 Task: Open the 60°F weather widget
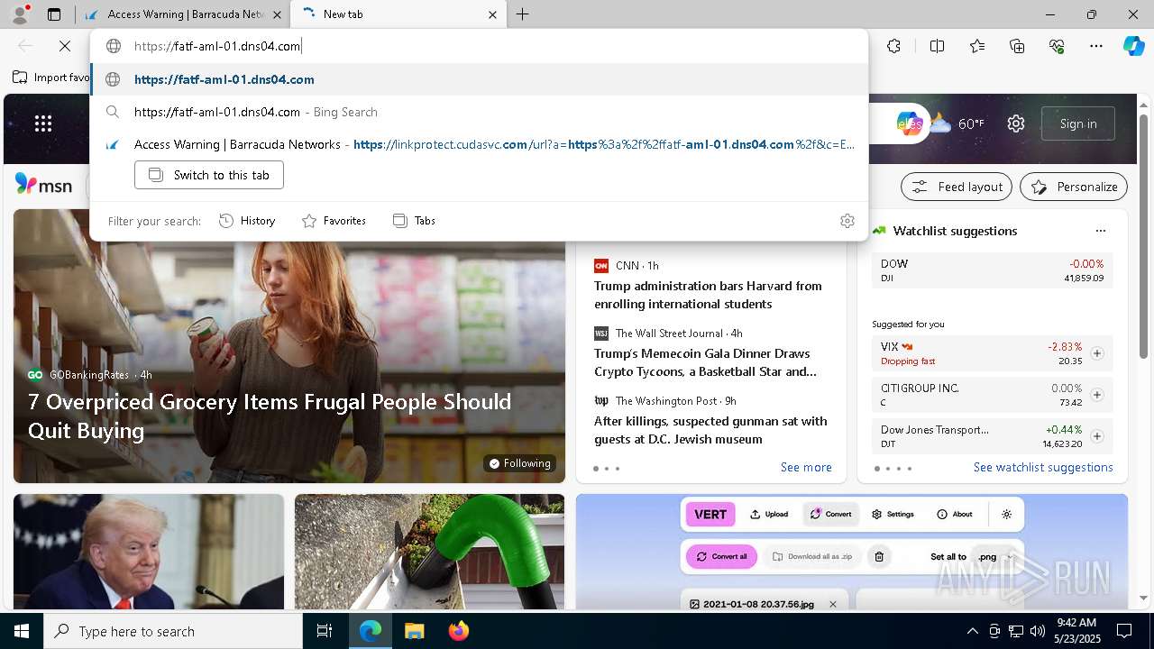pyautogui.click(x=957, y=123)
